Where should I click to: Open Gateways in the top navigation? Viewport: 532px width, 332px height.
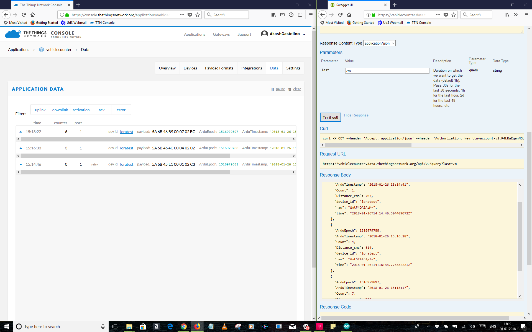tap(221, 34)
